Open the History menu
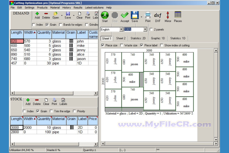The image size is (229, 153). 66,8
